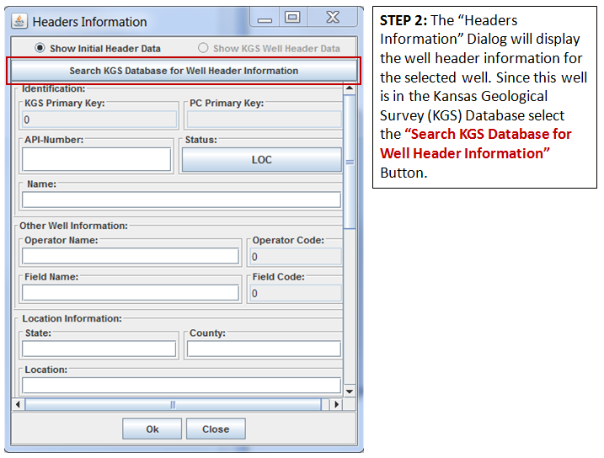Image resolution: width=604 pixels, height=458 pixels.
Task: Click the KGS Primary Key field
Action: click(99, 120)
